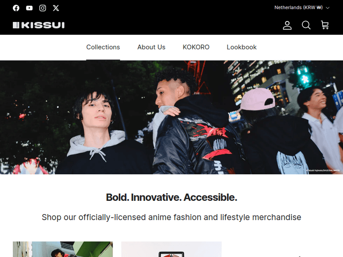Open the Facebook social link
Screen dimensions: 343x257
click(x=16, y=8)
